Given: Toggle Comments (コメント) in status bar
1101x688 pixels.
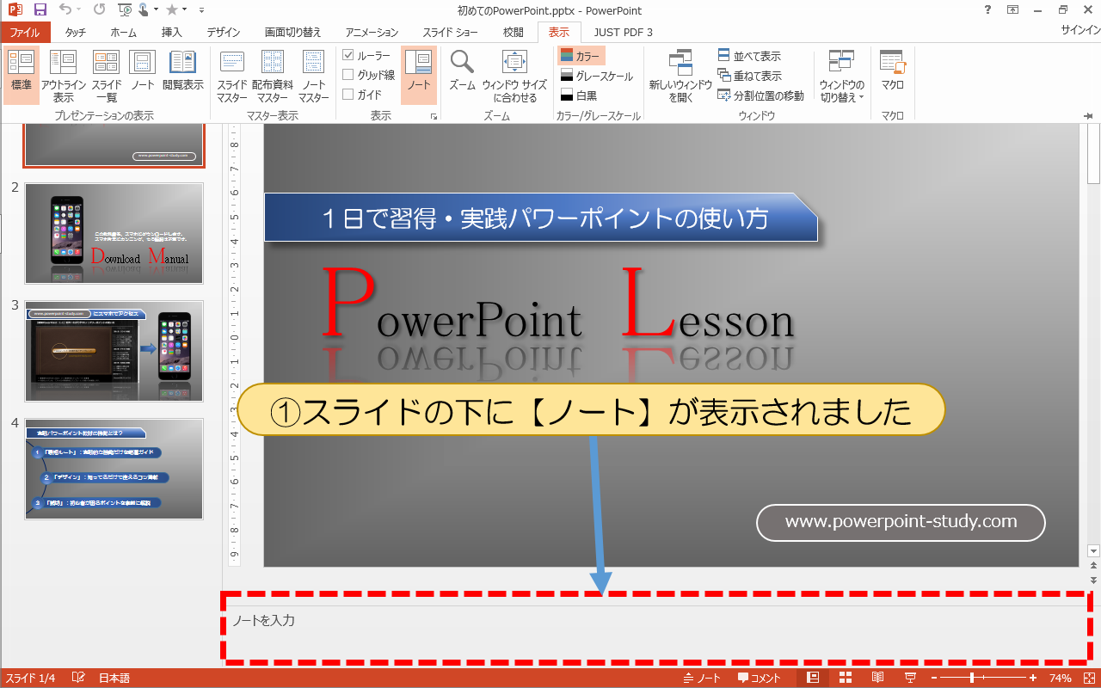Looking at the screenshot, I should pos(760,679).
